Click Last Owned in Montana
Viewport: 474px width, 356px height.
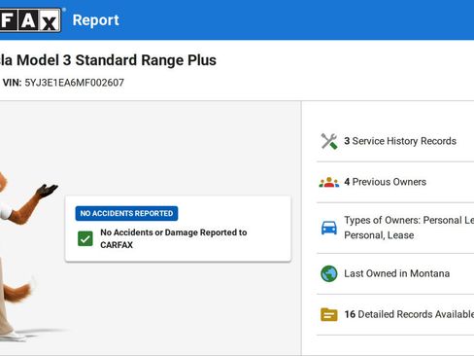tap(396, 273)
